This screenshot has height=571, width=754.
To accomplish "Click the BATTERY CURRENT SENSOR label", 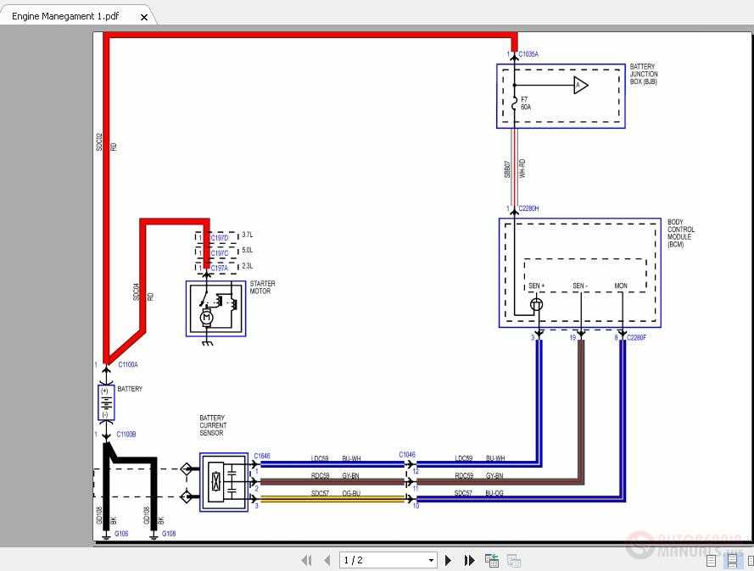I will 213,425.
